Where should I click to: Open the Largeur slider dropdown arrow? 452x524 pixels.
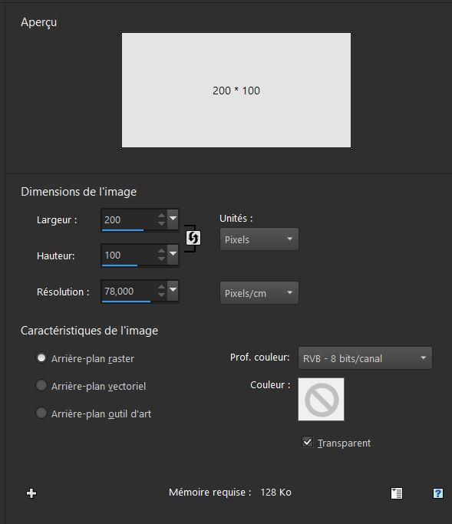(173, 219)
